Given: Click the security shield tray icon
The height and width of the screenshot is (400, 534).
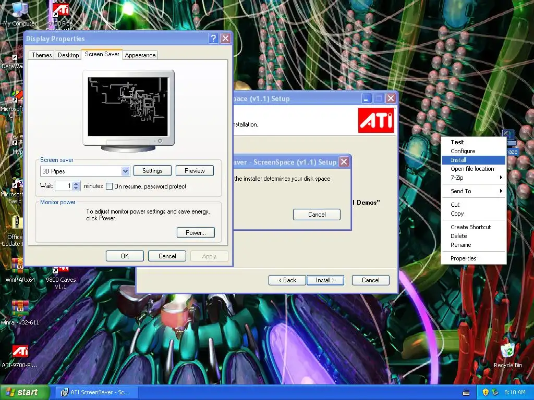Looking at the screenshot, I should 486,392.
